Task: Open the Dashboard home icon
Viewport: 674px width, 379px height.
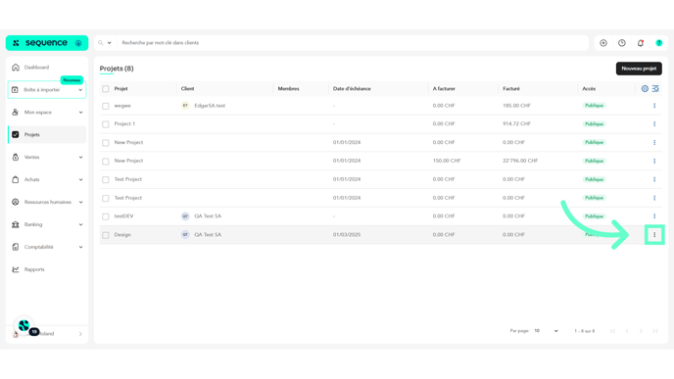Action: coord(16,67)
